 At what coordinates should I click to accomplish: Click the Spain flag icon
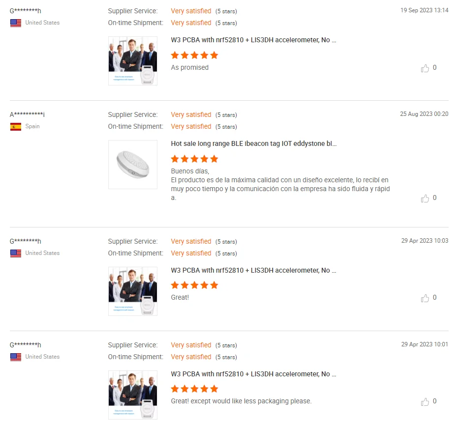[16, 127]
